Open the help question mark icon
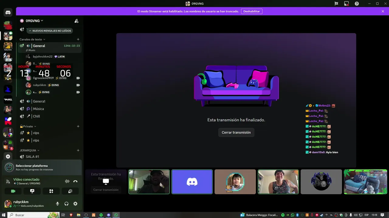Screen dimensions: 389x218 pyautogui.click(x=357, y=4)
